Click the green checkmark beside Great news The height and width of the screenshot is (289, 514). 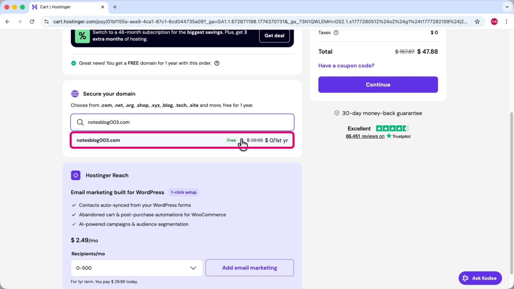[73, 63]
